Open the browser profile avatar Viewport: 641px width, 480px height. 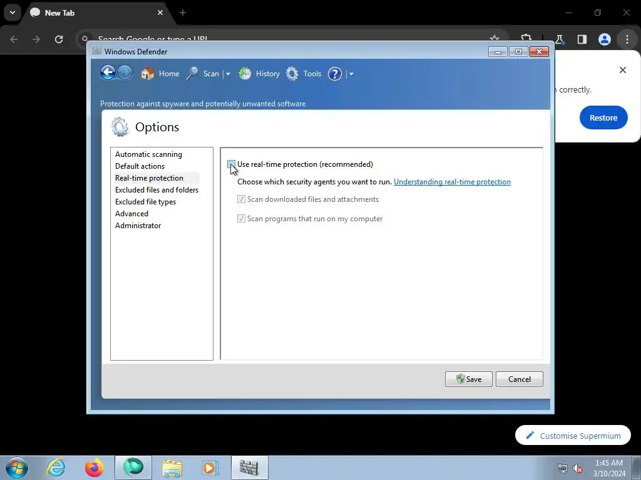pyautogui.click(x=605, y=39)
